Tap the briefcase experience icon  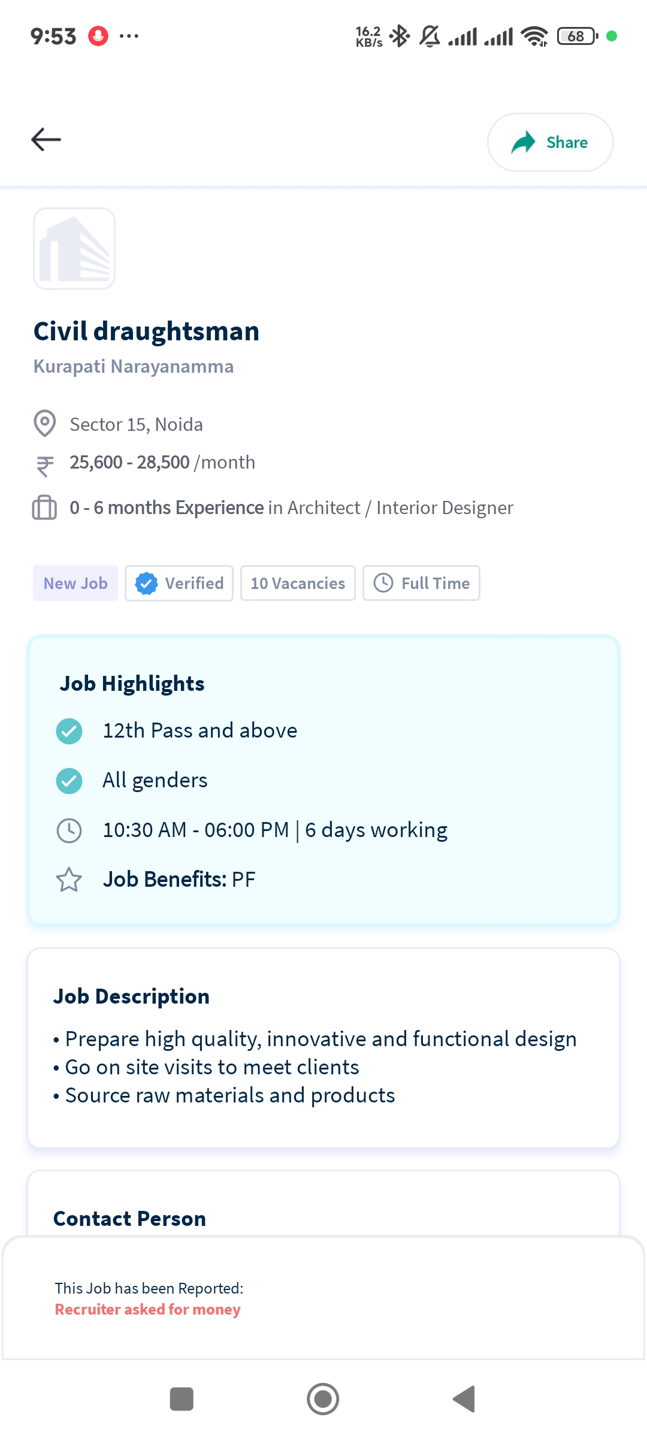pos(44,507)
